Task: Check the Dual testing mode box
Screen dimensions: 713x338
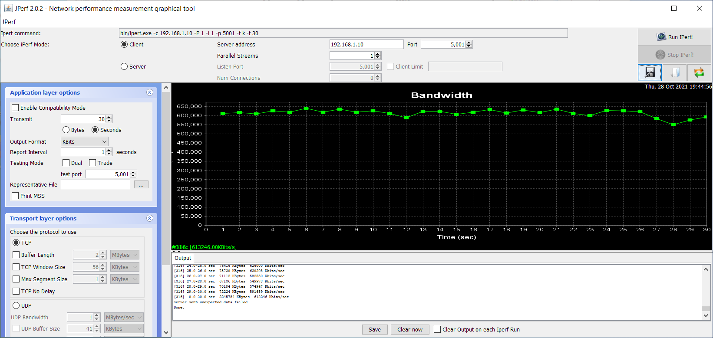Action: pyautogui.click(x=66, y=163)
